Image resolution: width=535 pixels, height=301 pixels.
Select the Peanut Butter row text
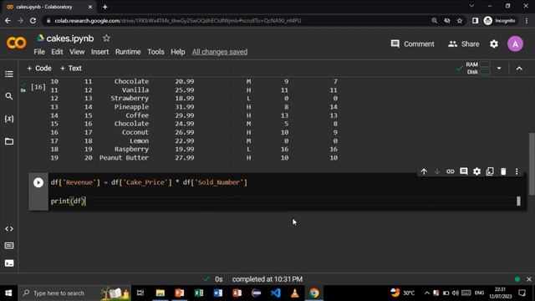pyautogui.click(x=124, y=158)
